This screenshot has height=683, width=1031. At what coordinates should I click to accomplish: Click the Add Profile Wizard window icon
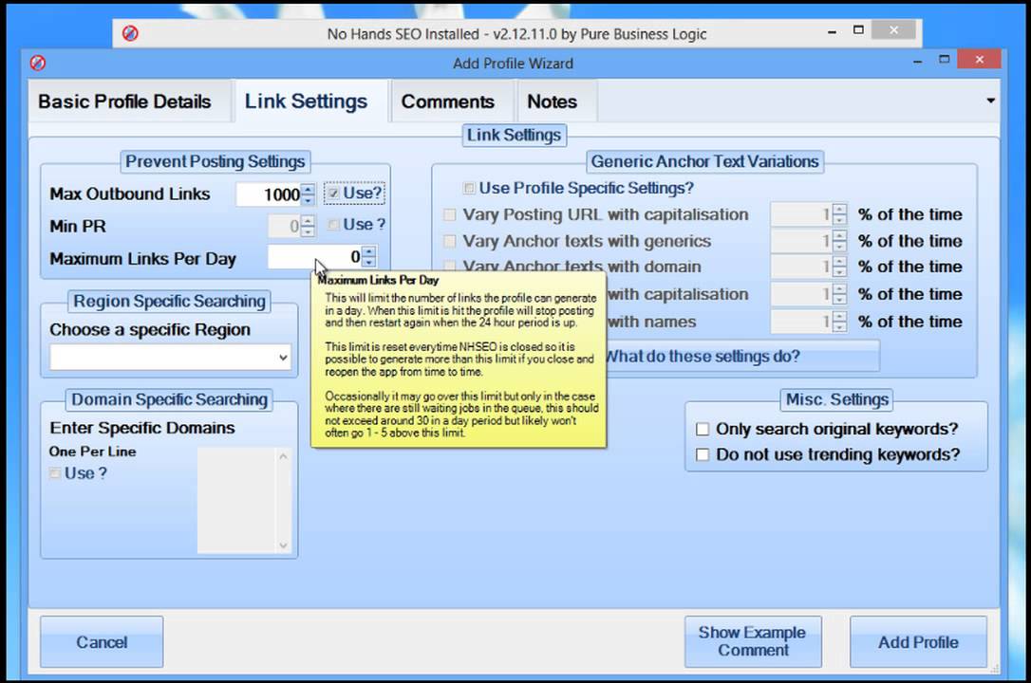(x=38, y=63)
